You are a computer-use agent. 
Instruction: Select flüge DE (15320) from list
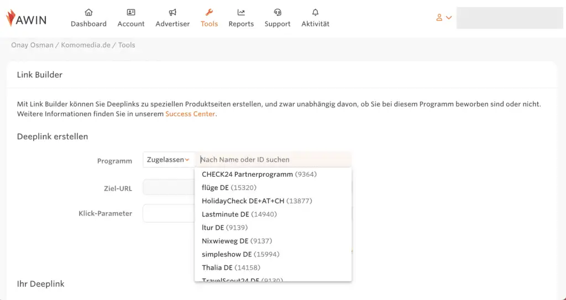273,188
